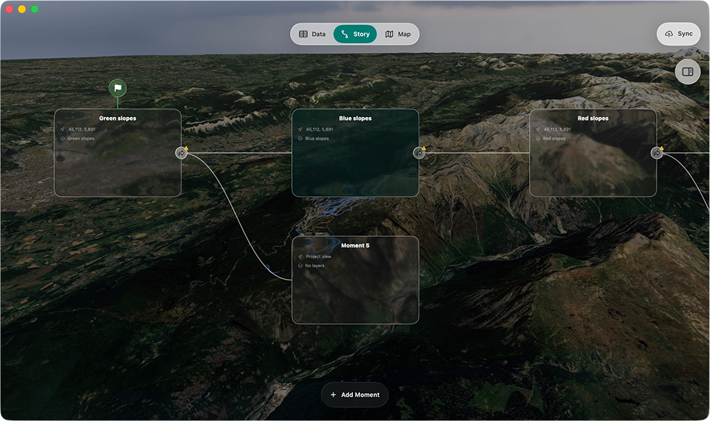Click the Moment 5 title text

[x=356, y=246]
